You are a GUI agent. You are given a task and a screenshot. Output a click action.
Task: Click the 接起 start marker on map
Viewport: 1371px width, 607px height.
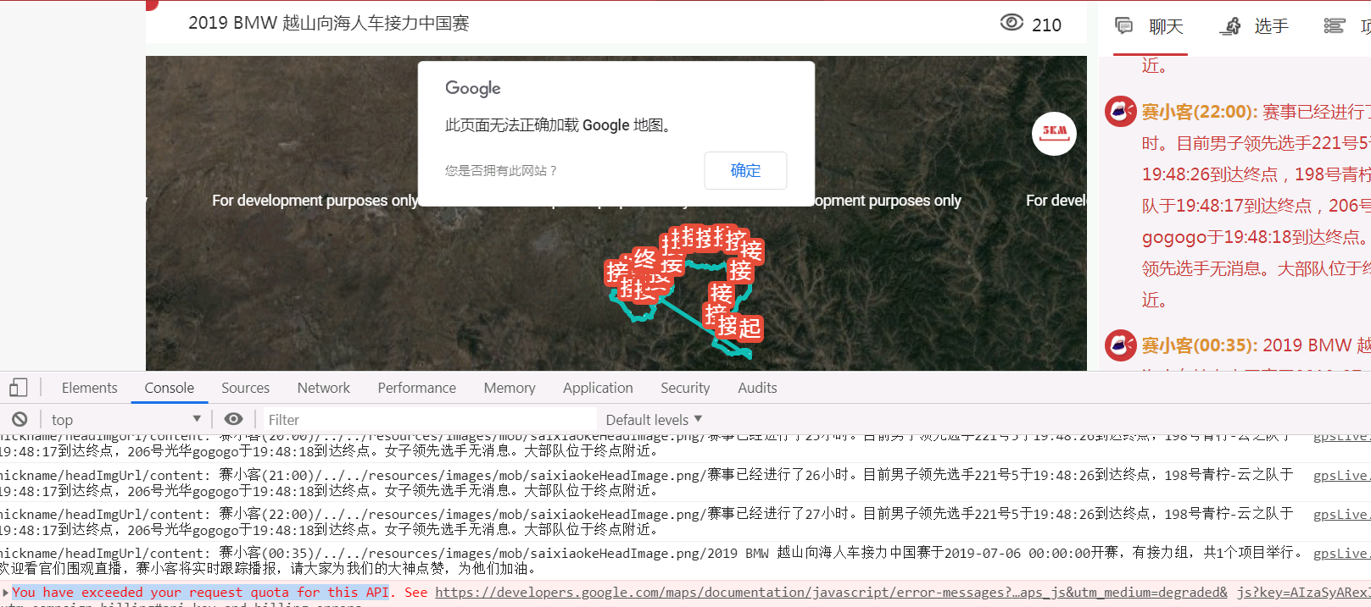coord(739,328)
